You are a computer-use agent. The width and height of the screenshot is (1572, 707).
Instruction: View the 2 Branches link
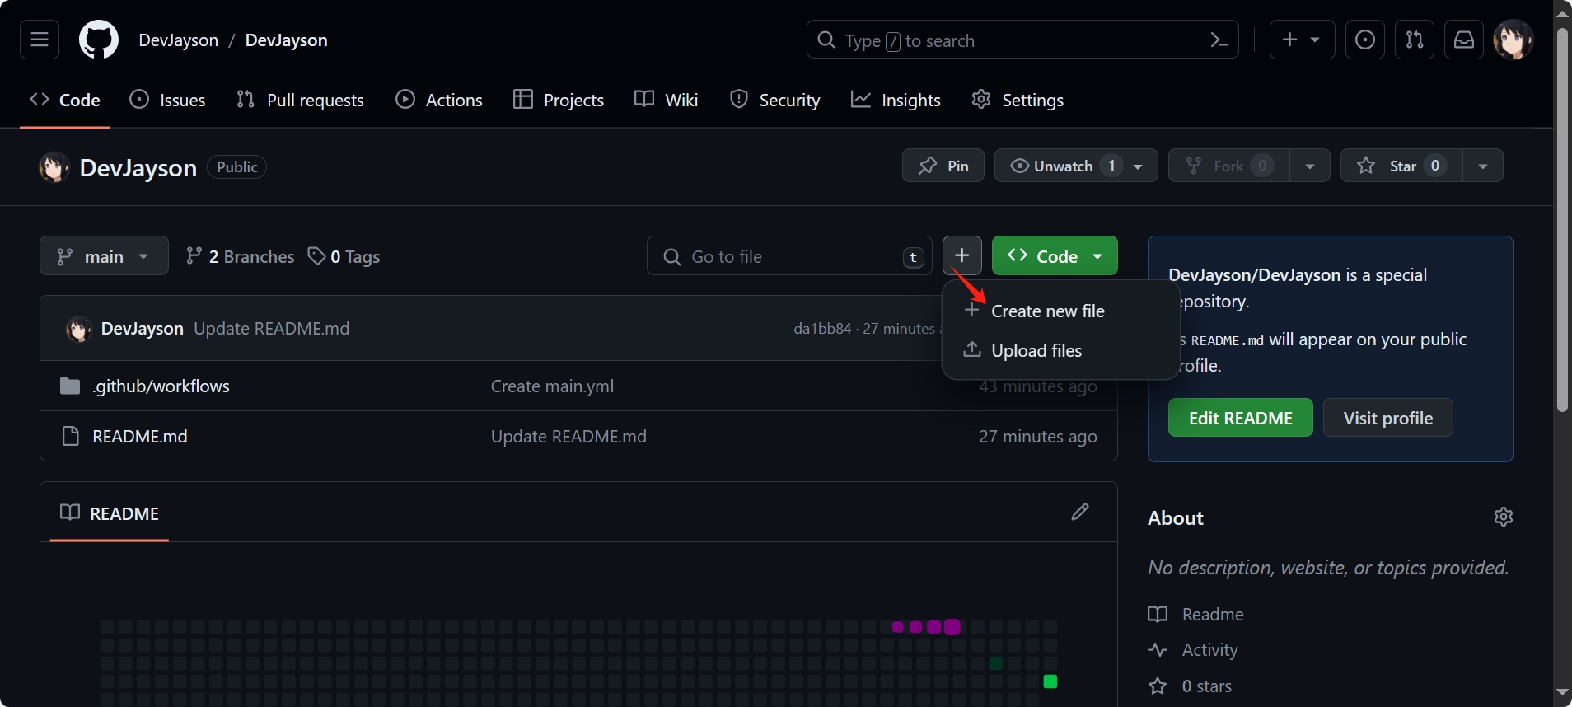tap(240, 256)
